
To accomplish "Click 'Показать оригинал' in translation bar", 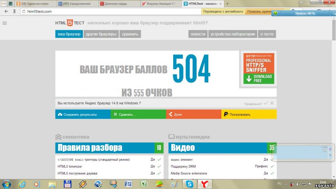I will 259,12.
